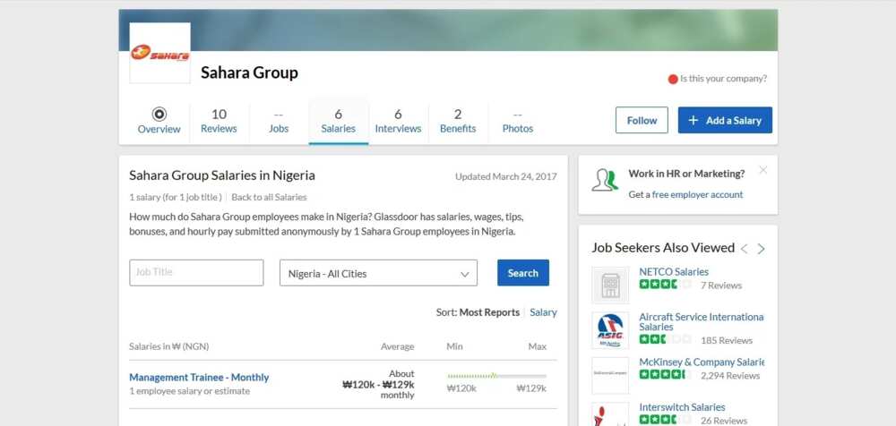Open the Jobs tab
Image resolution: width=896 pixels, height=426 pixels.
coord(279,121)
